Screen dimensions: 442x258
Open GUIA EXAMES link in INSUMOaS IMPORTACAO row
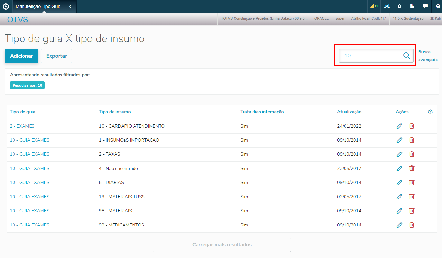coord(30,140)
